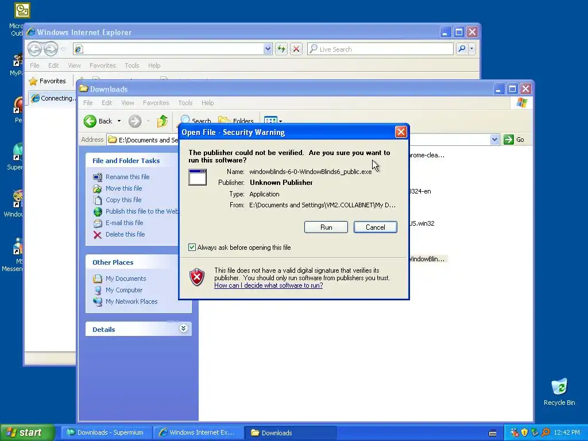Switch to Windows Internet Explorer taskbar button

click(x=198, y=432)
